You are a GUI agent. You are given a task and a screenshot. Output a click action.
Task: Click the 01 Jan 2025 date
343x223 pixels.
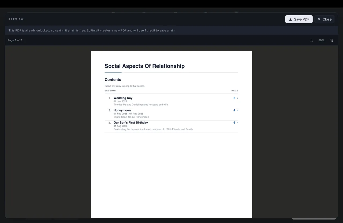(120, 101)
